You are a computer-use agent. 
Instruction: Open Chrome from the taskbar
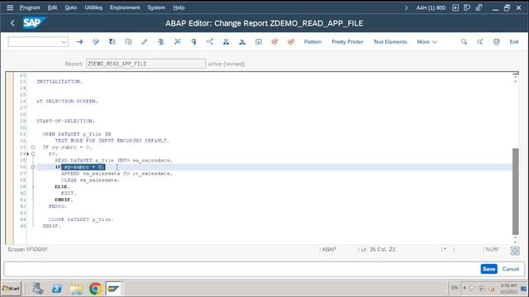coord(95,289)
